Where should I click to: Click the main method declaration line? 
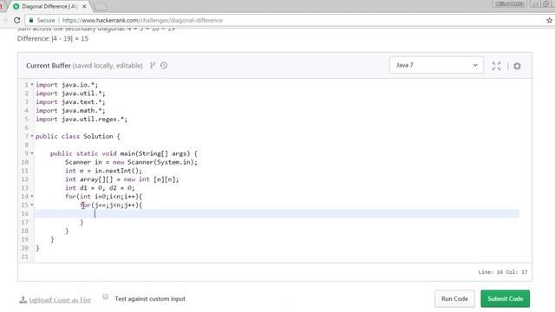point(123,153)
